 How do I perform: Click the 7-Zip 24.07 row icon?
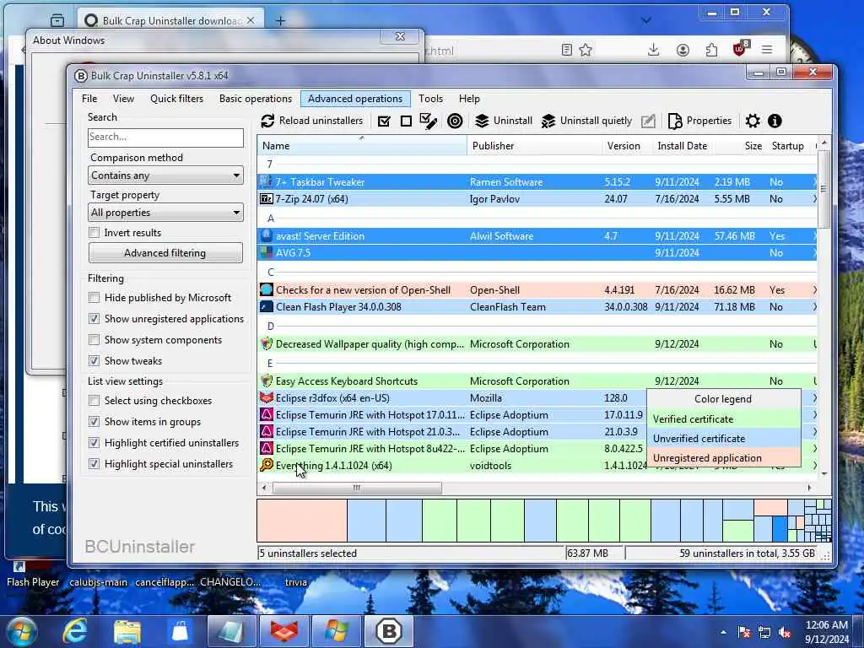pyautogui.click(x=267, y=199)
